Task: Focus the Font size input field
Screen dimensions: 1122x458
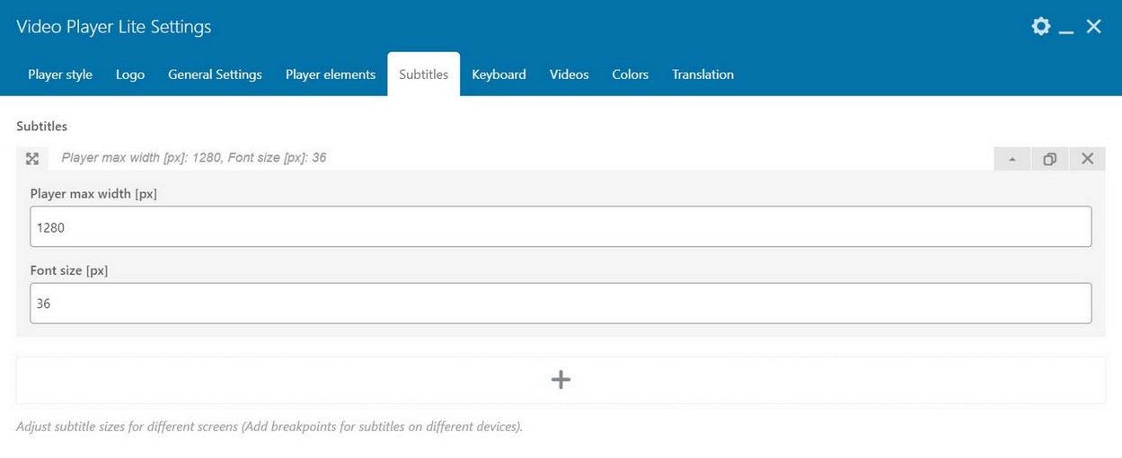Action: click(x=561, y=304)
